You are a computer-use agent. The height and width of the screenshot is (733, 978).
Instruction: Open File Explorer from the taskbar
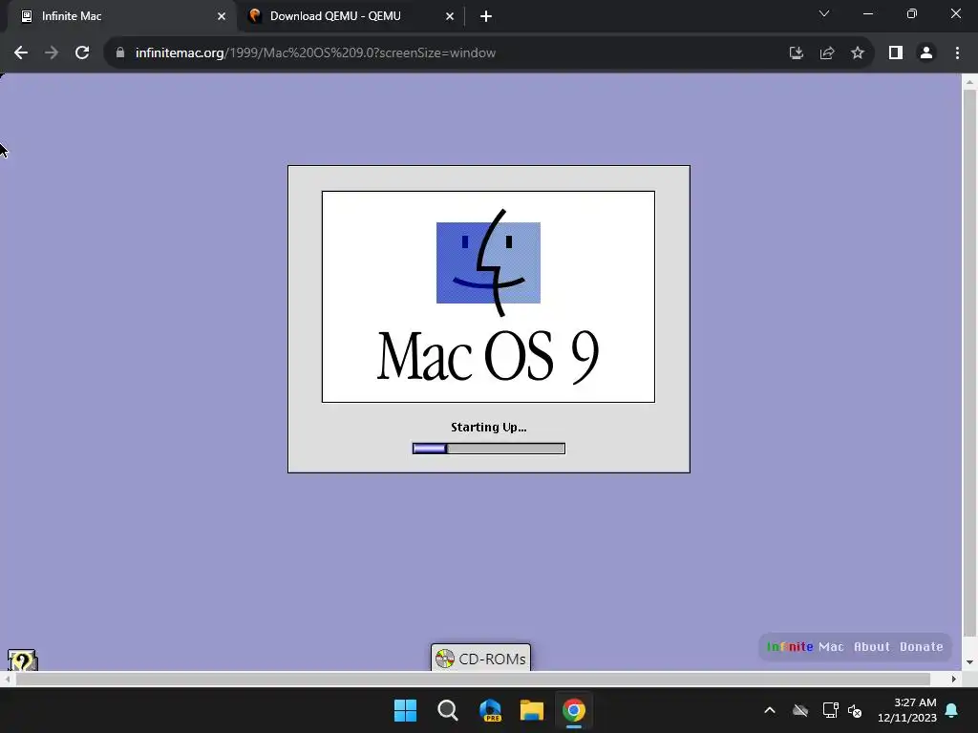(532, 710)
